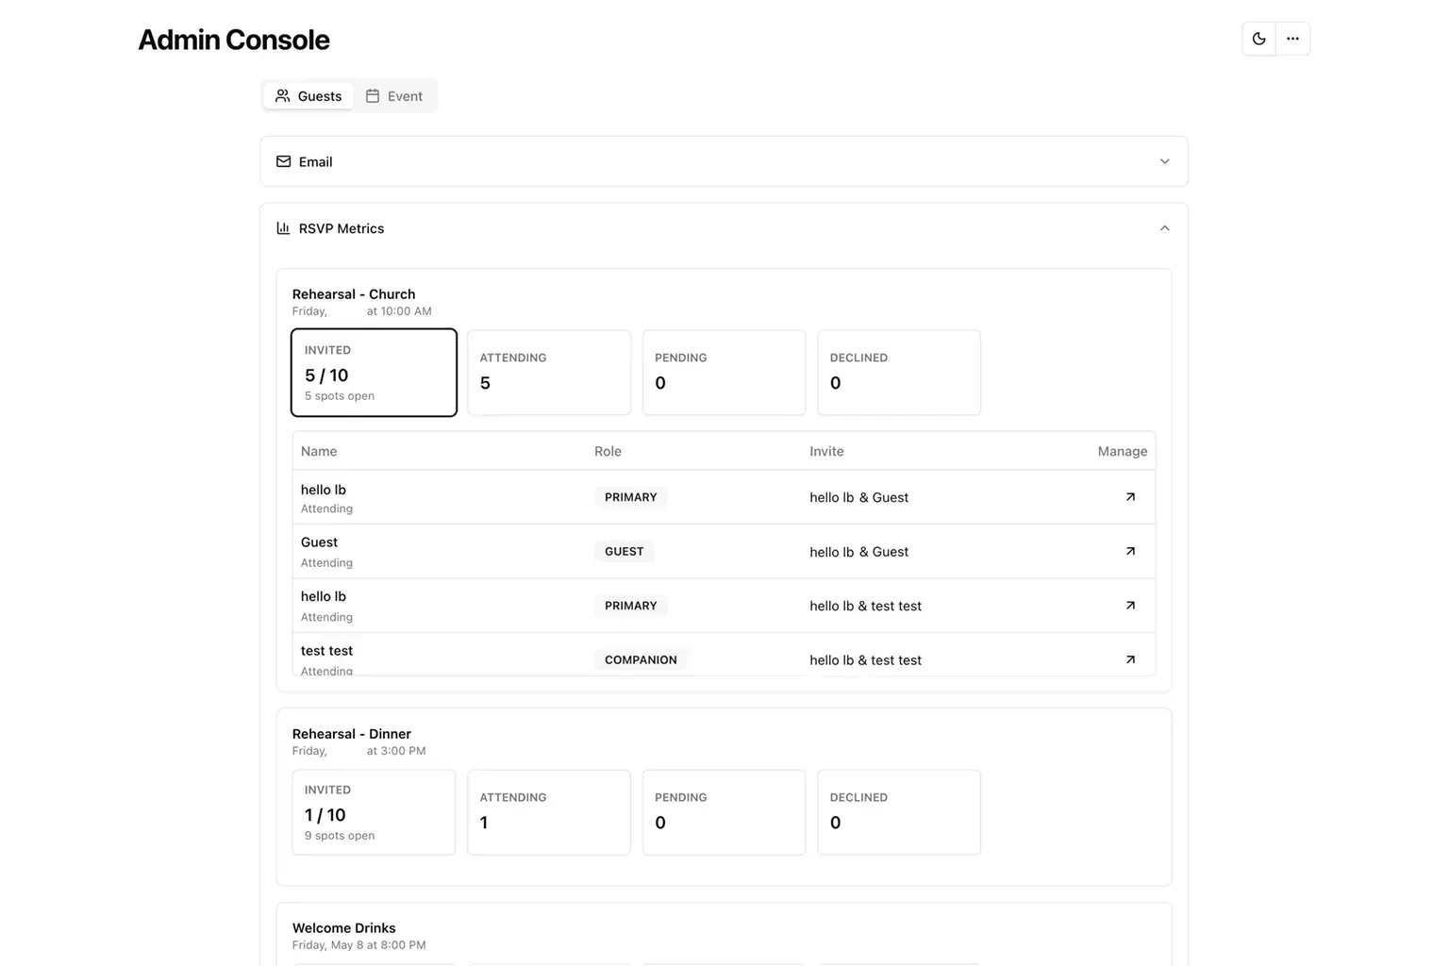Click the Rehearsal - Church heading
This screenshot has height=966, width=1449.
354,294
